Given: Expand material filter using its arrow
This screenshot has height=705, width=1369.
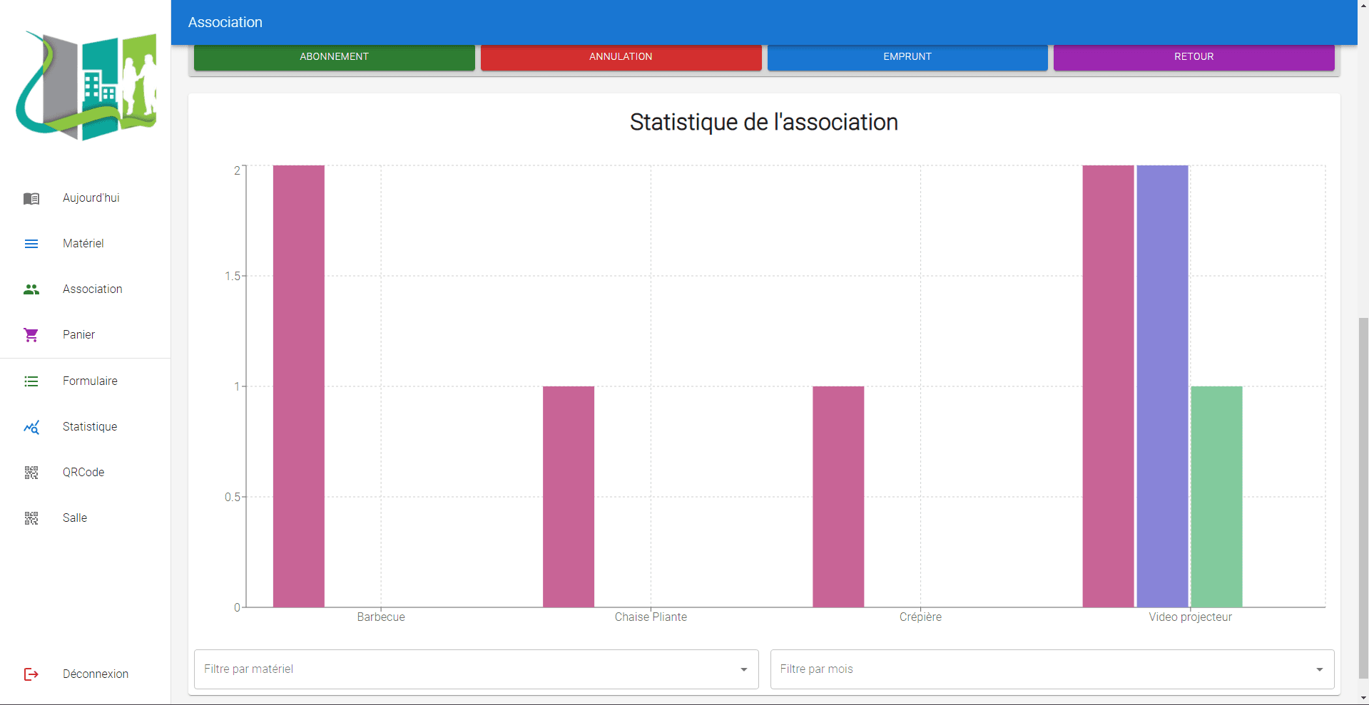Looking at the screenshot, I should click(x=743, y=669).
